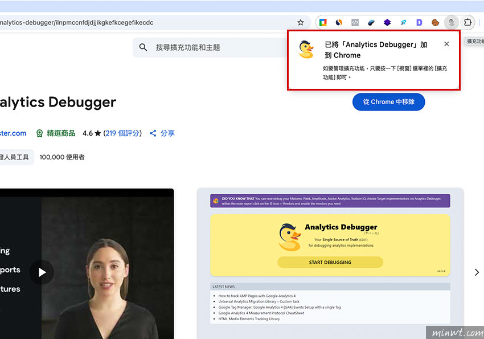Click the 100,000 使用者 user count text
The width and height of the screenshot is (484, 339).
(x=62, y=157)
